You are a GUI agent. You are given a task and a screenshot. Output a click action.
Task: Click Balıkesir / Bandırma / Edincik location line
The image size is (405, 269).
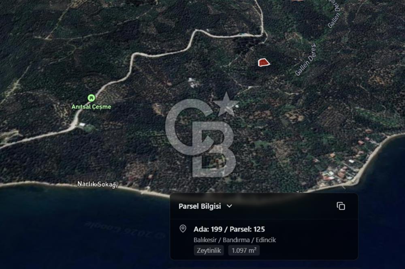click(x=234, y=240)
